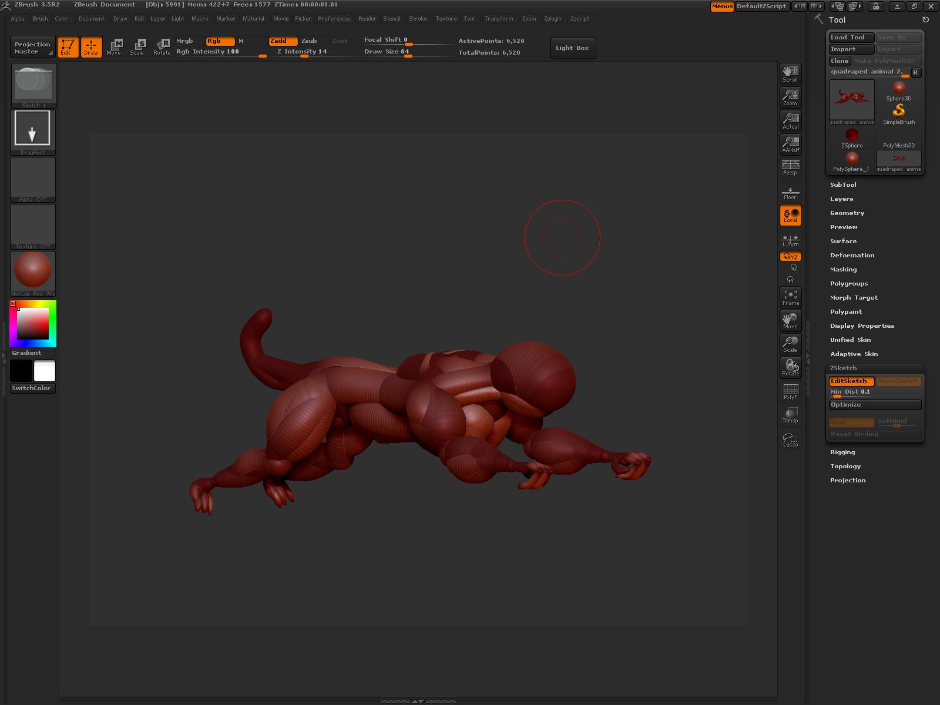The width and height of the screenshot is (940, 705).
Task: Turn on PolyFrame display
Action: (790, 391)
